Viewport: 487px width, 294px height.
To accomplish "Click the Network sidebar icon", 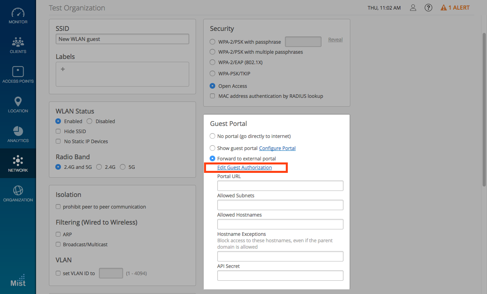I will [x=18, y=163].
